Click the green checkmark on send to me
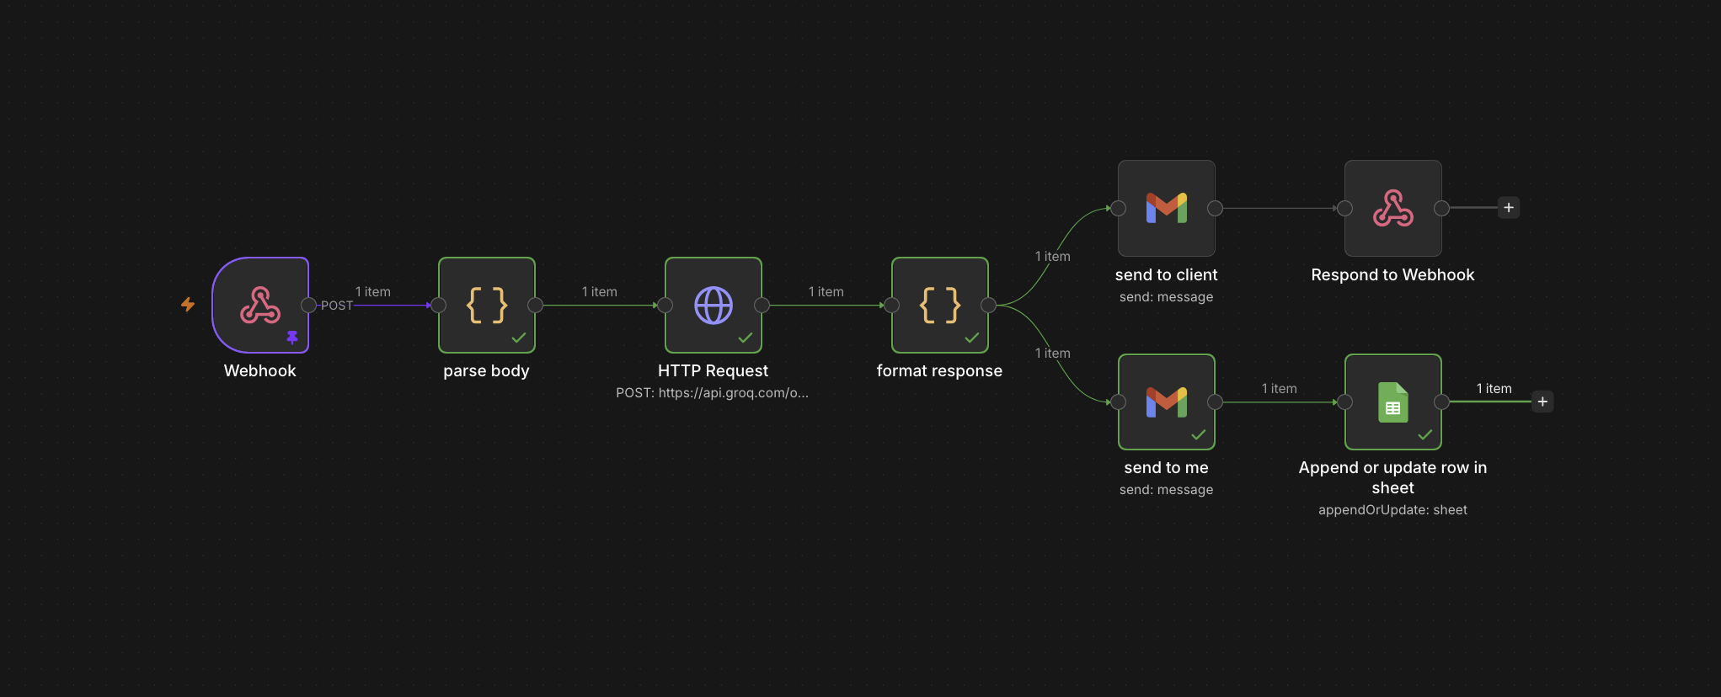The image size is (1721, 697). [1199, 434]
